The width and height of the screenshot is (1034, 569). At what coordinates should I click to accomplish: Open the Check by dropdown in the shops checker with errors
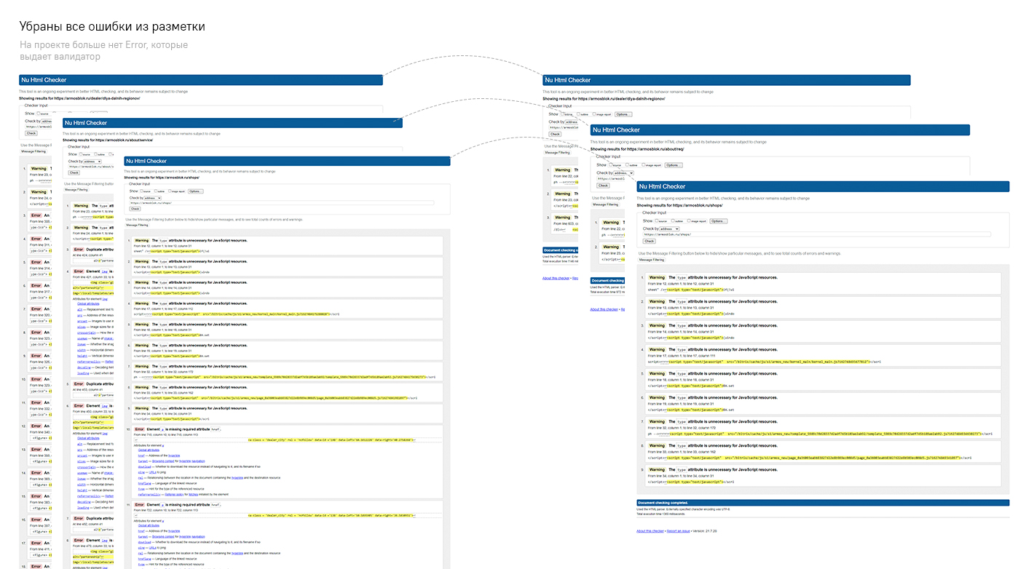click(153, 198)
